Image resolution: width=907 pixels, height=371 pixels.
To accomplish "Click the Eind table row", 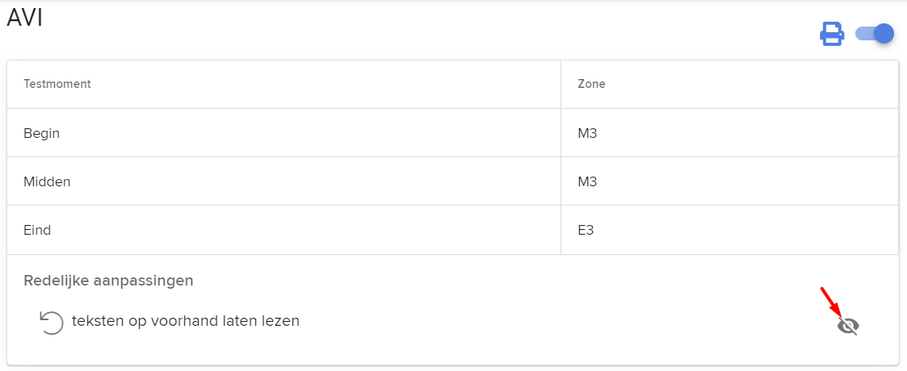I will click(453, 230).
